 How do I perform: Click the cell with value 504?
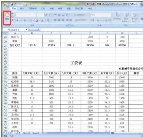pos(107,45)
